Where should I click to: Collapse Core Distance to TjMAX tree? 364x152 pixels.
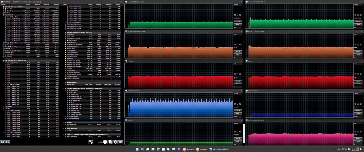tap(4, 85)
